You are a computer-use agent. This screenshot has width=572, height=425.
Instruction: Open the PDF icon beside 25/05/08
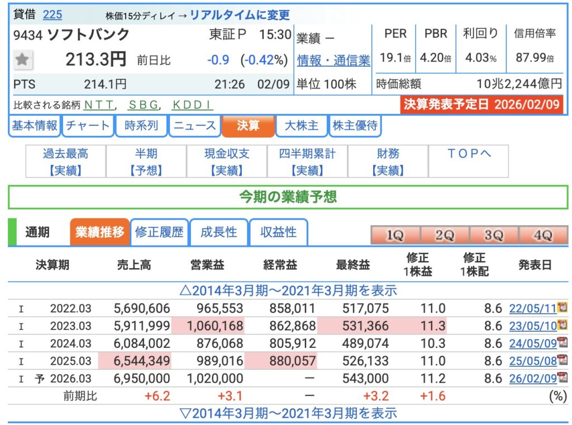(x=563, y=360)
